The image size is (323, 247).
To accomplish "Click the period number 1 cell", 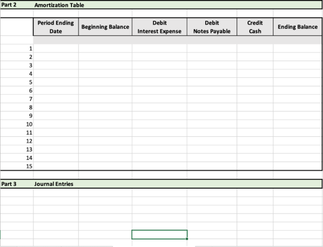I will pos(17,48).
